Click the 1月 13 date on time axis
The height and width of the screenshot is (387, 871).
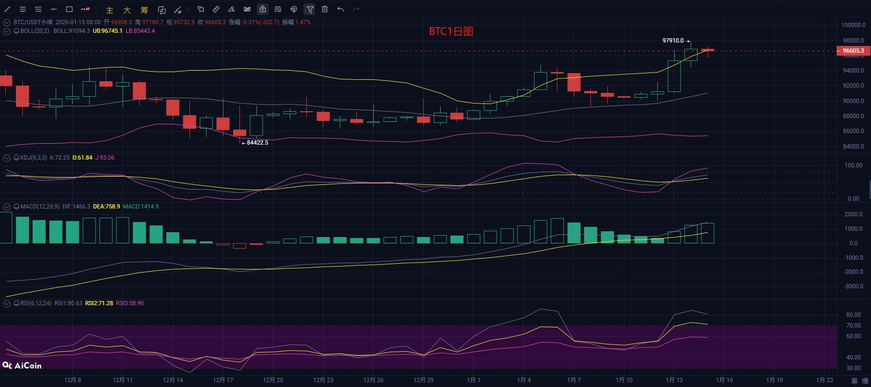pyautogui.click(x=674, y=380)
